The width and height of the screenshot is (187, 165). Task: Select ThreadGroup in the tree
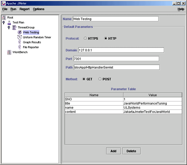click(26, 27)
